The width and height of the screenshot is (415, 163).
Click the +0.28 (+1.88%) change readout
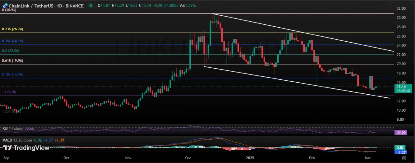[165, 6]
